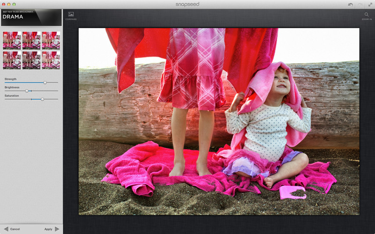The height and width of the screenshot is (234, 375).
Task: Click the Compare image icon
Action: pos(71,15)
